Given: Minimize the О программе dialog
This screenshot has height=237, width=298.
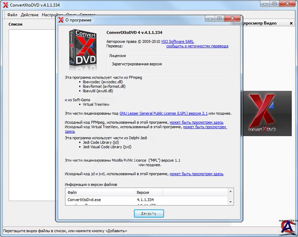Looking at the screenshot, I should (x=210, y=19).
